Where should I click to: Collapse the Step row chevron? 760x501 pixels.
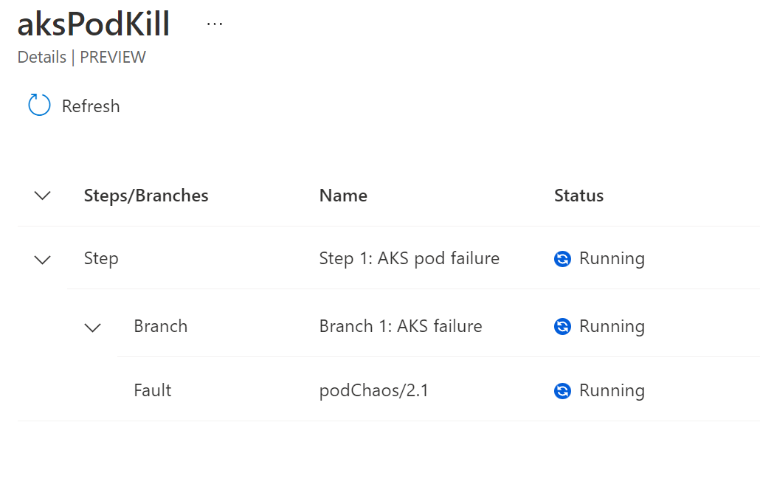(x=43, y=260)
